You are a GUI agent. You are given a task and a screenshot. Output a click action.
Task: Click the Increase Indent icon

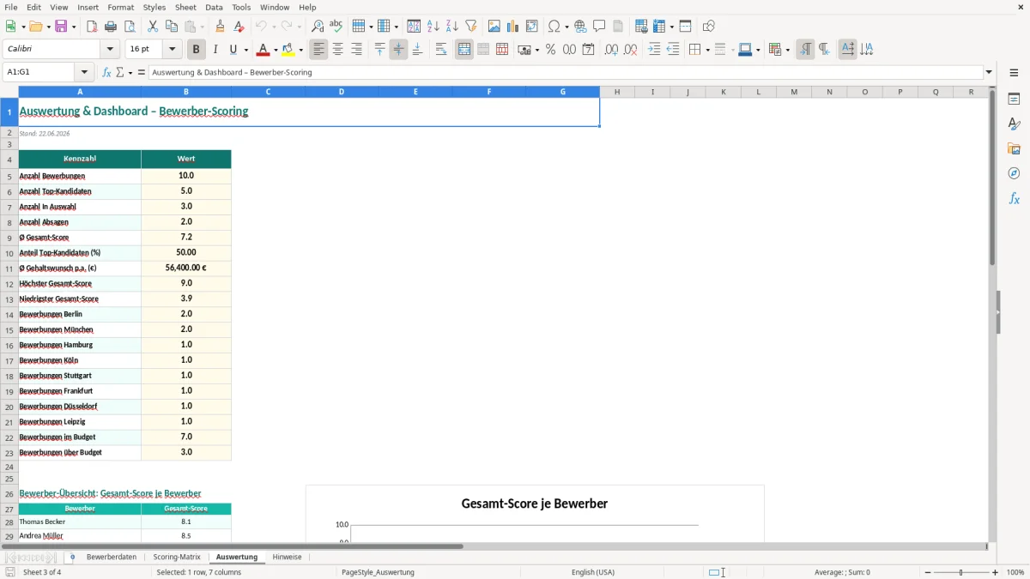point(654,50)
